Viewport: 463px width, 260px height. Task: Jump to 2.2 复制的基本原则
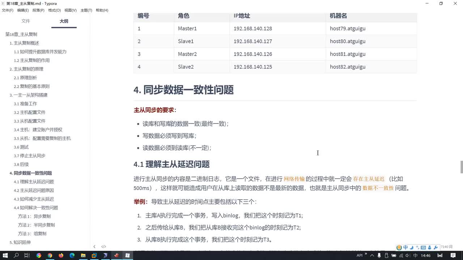coord(32,86)
